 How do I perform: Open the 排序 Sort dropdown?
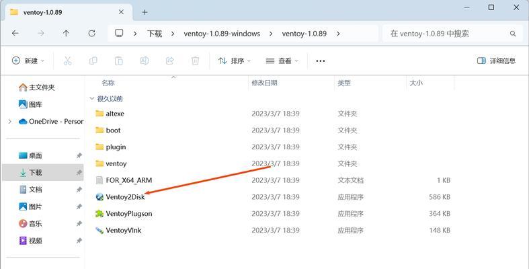tap(235, 61)
